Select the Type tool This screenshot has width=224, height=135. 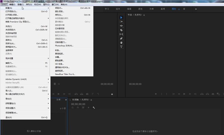tap(121, 47)
